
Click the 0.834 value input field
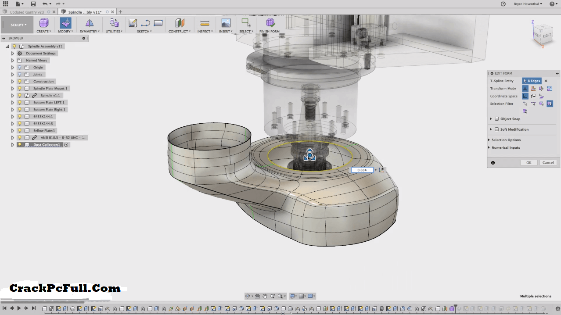tap(362, 170)
